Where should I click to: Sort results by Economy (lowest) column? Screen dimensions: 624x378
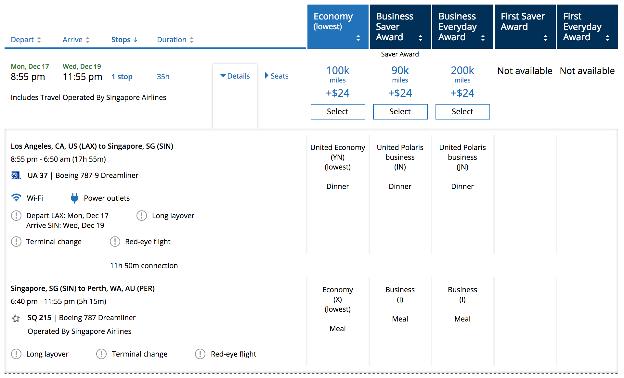tap(338, 27)
